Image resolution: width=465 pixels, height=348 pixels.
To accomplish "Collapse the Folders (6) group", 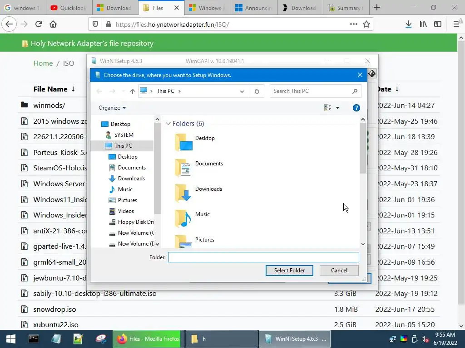I will [x=168, y=123].
